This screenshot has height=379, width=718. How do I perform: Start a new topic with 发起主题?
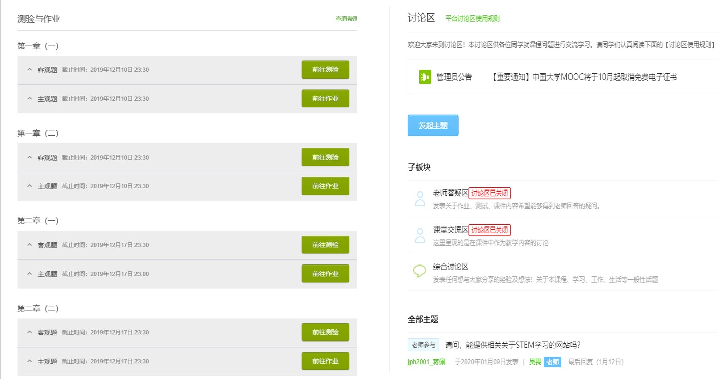433,126
